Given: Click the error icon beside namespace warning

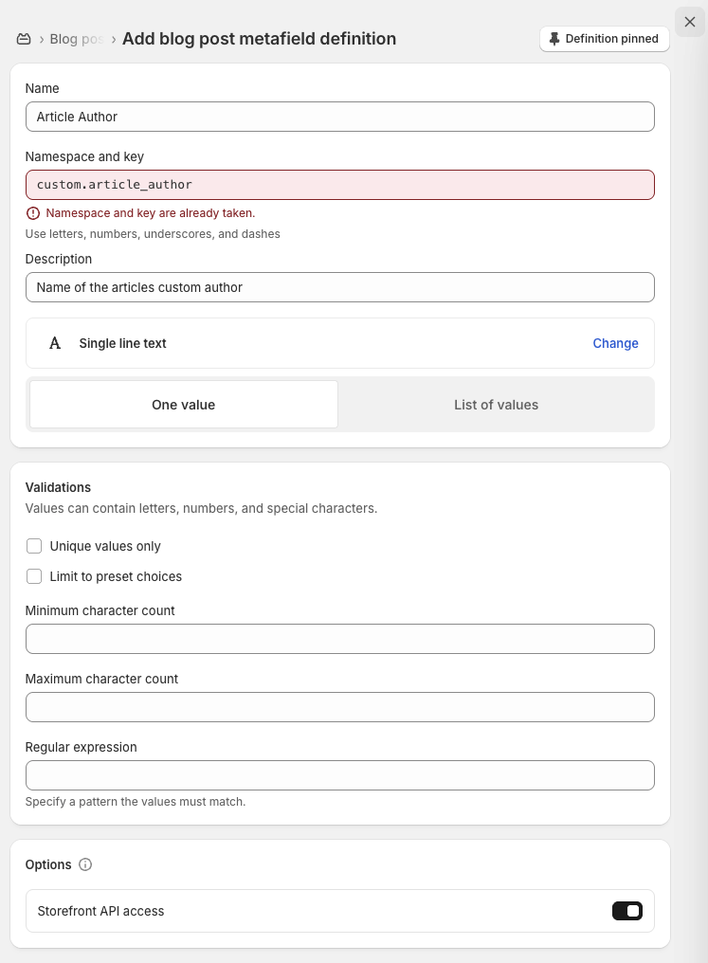Looking at the screenshot, I should tap(34, 213).
